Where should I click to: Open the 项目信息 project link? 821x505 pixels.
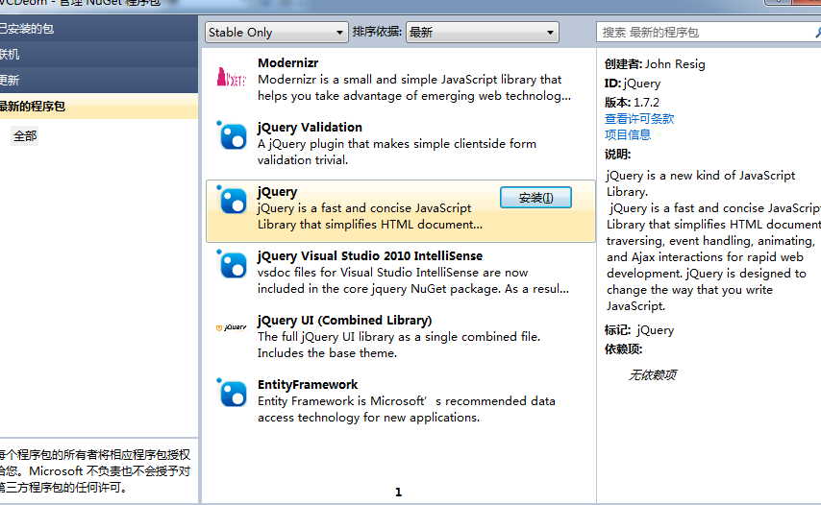point(627,134)
